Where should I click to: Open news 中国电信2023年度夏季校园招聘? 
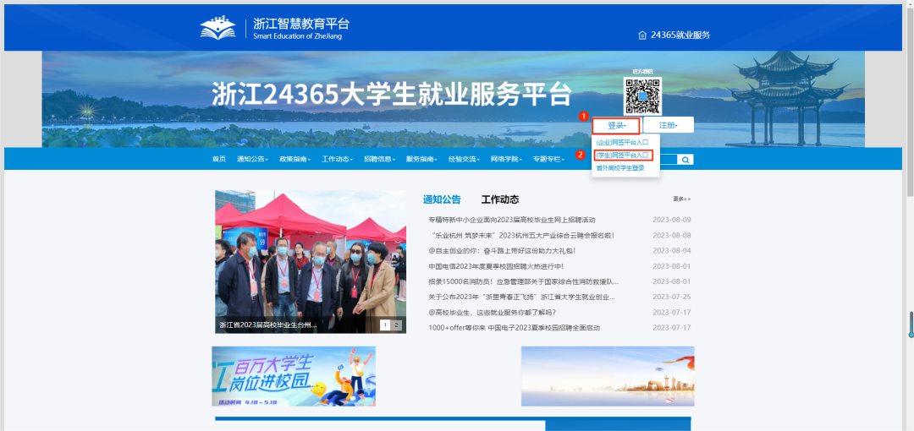495,266
